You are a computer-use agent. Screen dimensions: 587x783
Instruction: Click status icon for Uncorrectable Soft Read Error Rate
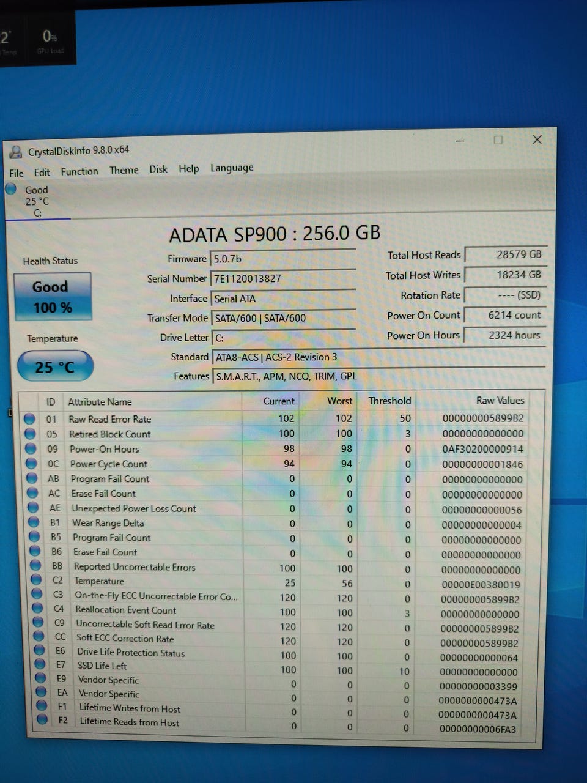pyautogui.click(x=38, y=622)
